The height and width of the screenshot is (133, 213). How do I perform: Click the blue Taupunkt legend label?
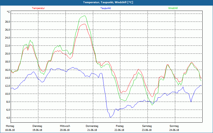pyautogui.click(x=106, y=8)
